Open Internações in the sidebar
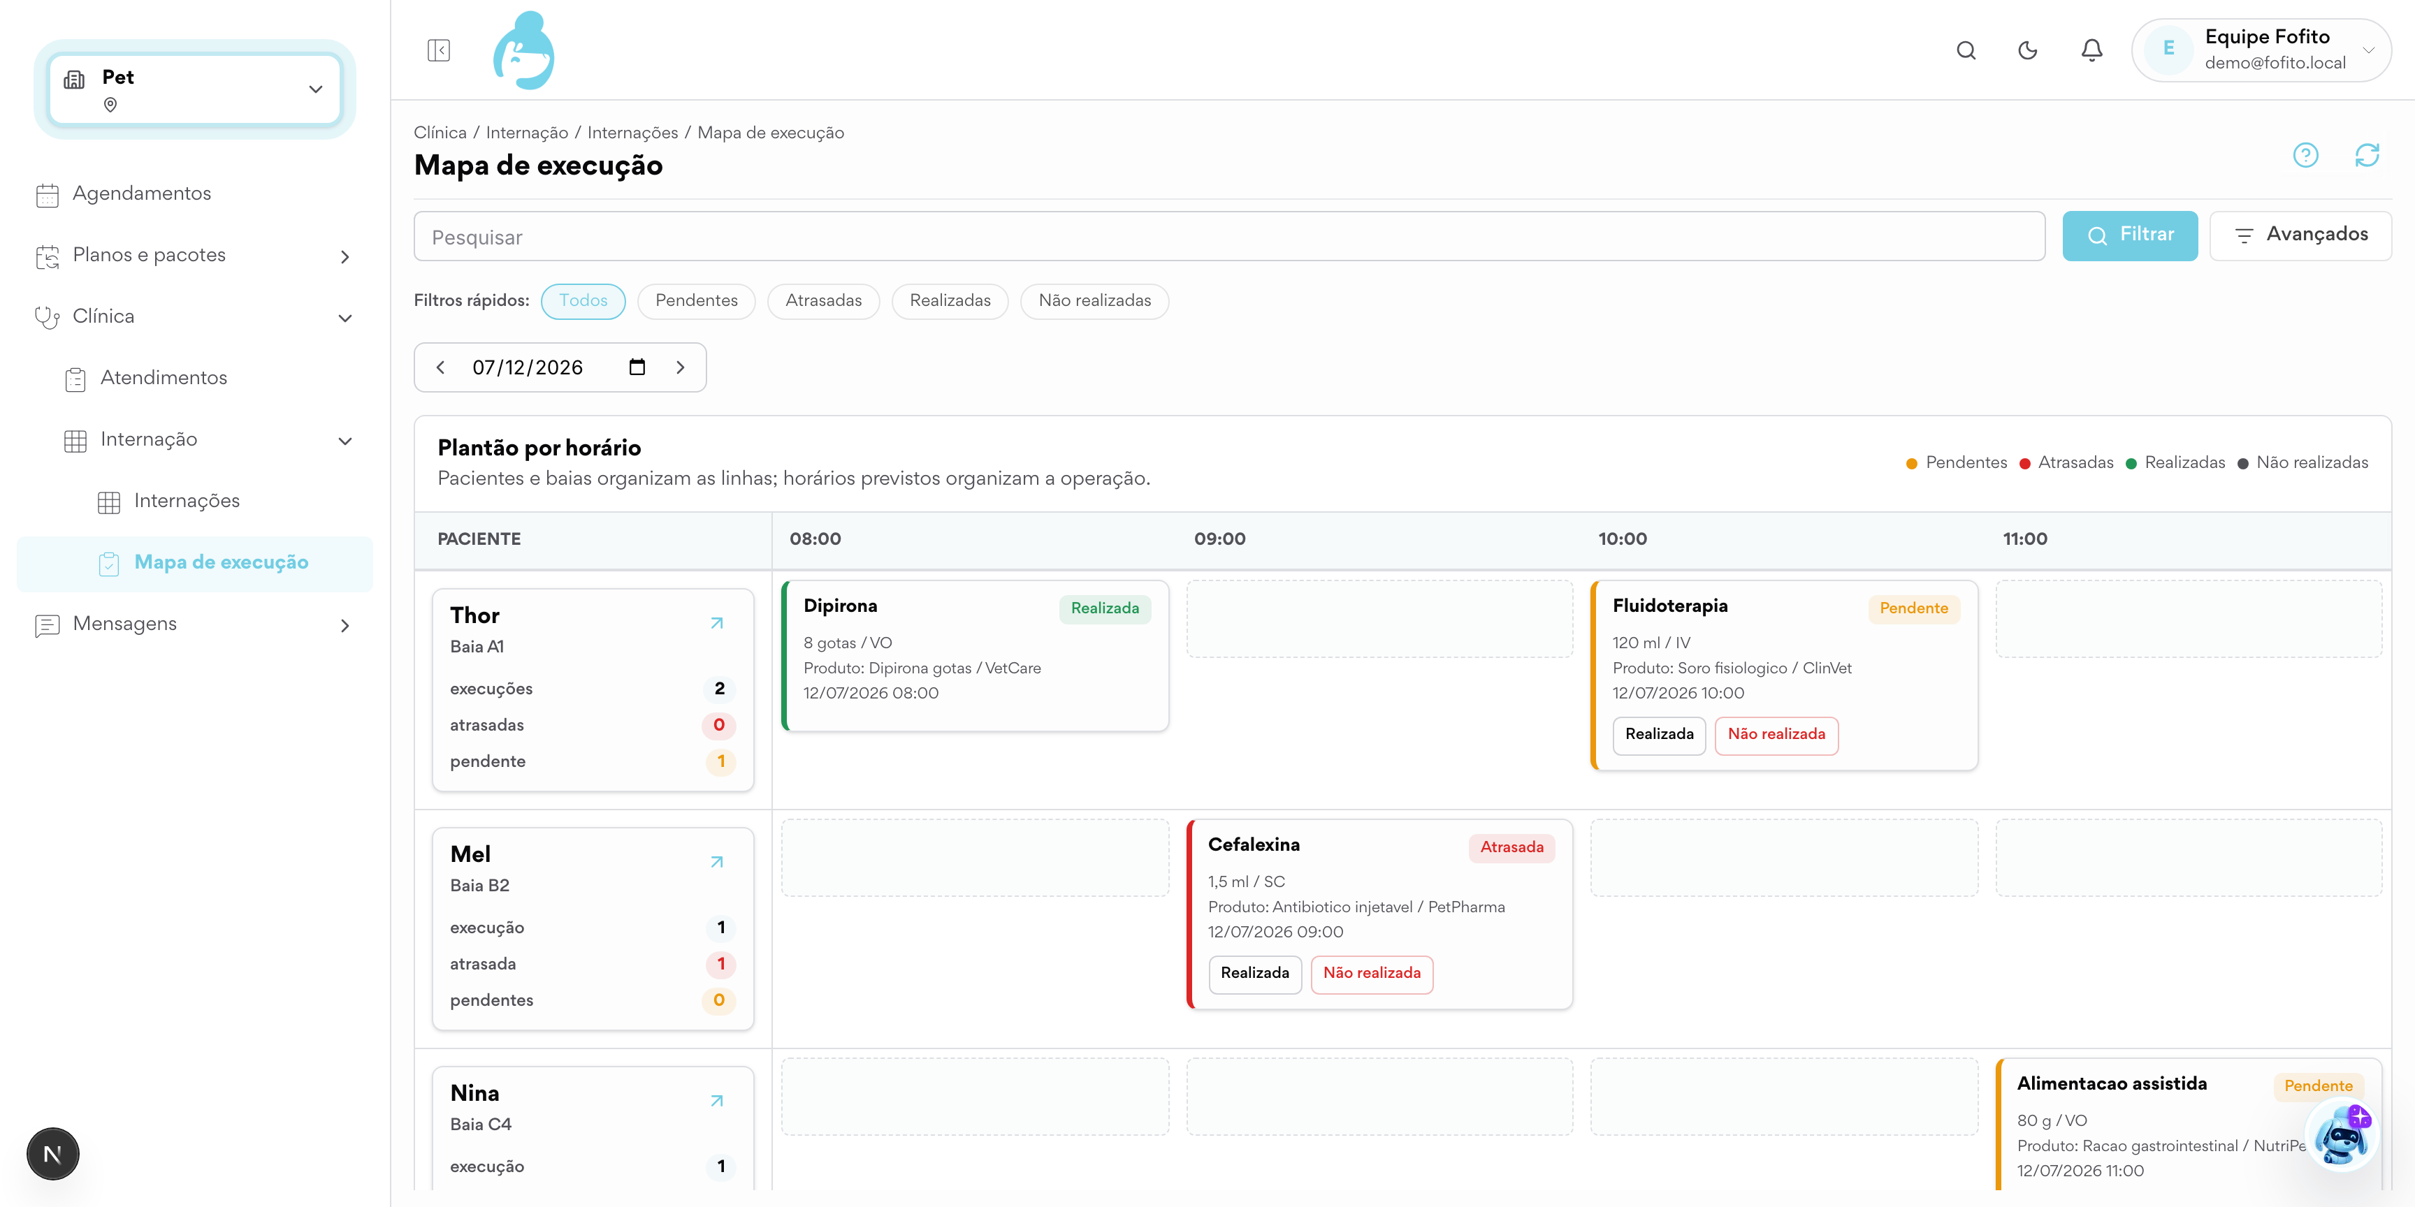This screenshot has height=1207, width=2415. pos(195,502)
